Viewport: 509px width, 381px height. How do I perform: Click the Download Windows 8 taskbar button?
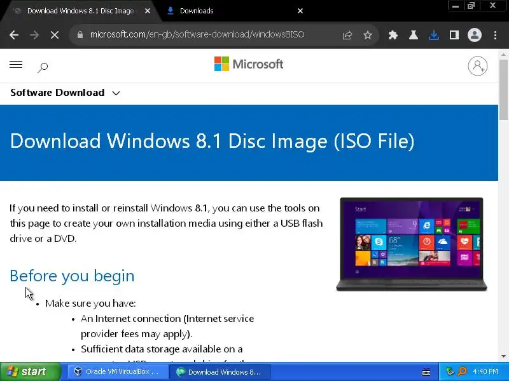[220, 371]
